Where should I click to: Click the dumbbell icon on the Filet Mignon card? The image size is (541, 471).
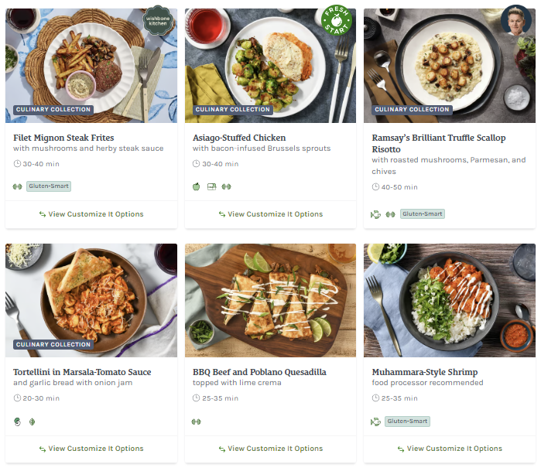17,186
